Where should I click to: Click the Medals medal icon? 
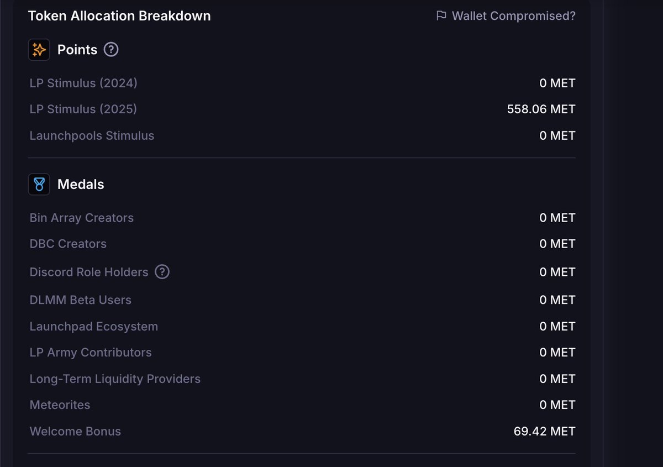[x=39, y=184]
